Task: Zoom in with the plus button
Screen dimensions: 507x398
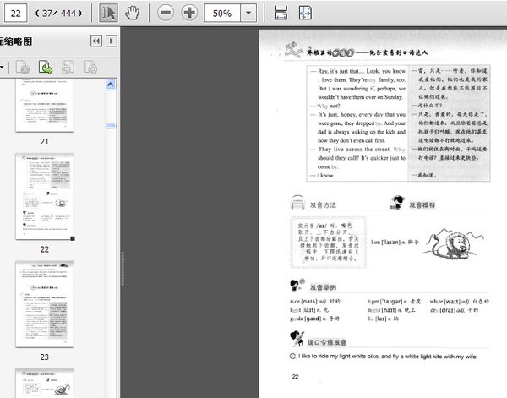Action: (x=189, y=13)
